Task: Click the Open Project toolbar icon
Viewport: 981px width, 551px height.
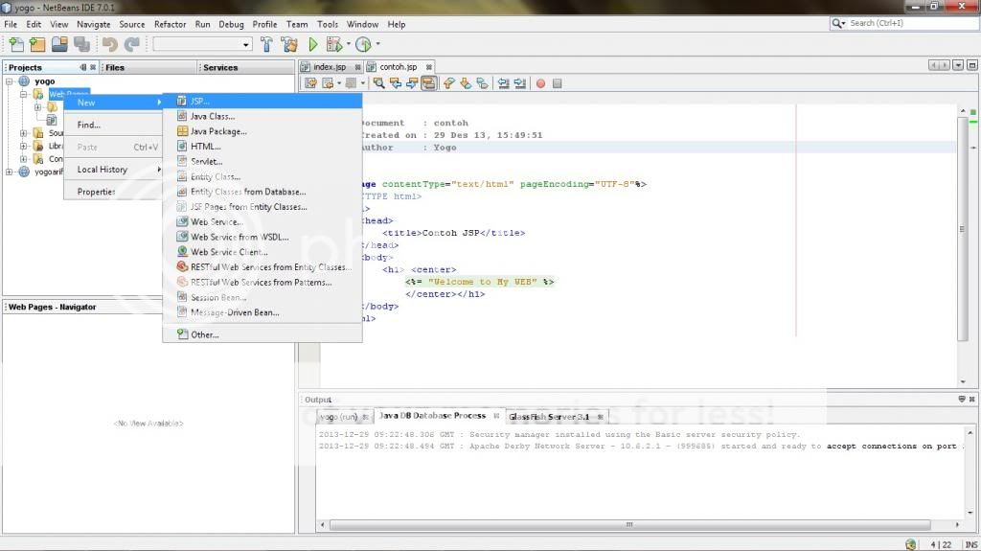Action: click(59, 44)
